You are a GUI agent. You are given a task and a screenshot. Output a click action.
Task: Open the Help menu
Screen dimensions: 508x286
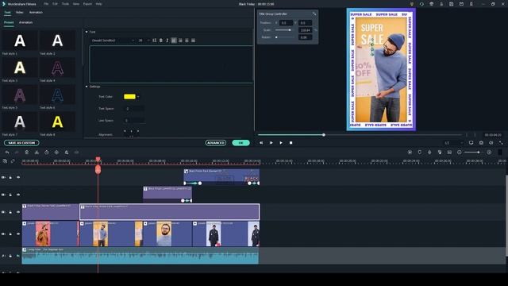point(98,4)
